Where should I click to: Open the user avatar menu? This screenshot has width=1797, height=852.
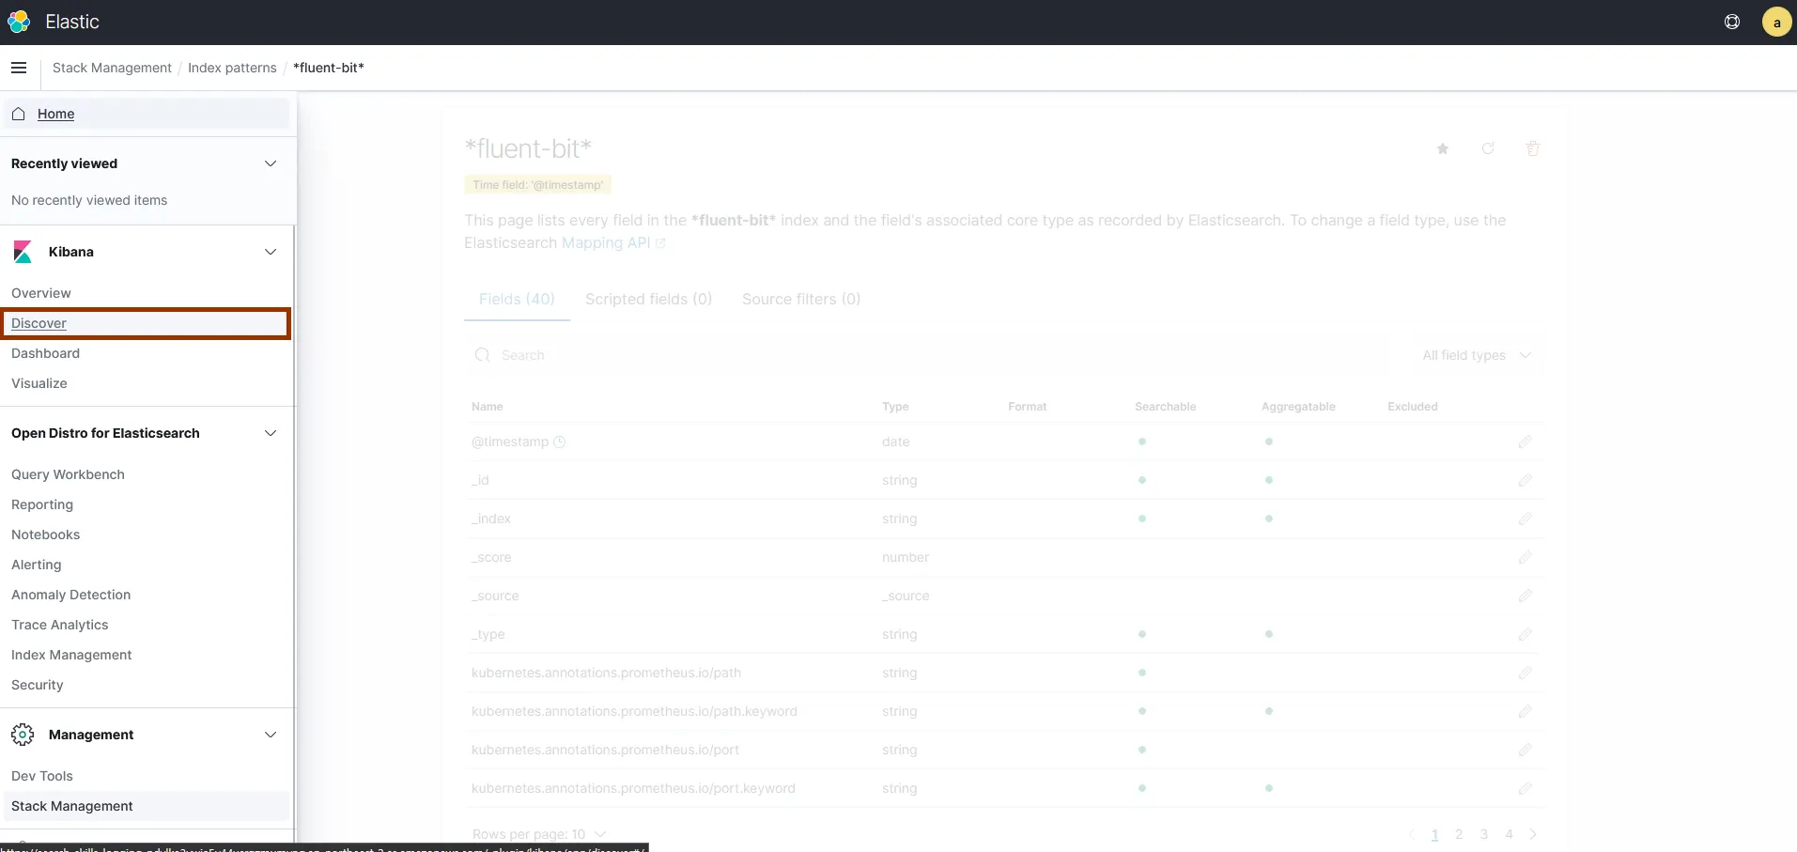tap(1776, 22)
